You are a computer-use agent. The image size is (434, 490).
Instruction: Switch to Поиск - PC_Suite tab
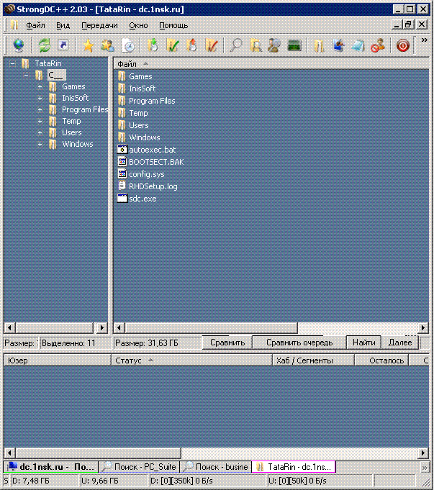point(140,467)
